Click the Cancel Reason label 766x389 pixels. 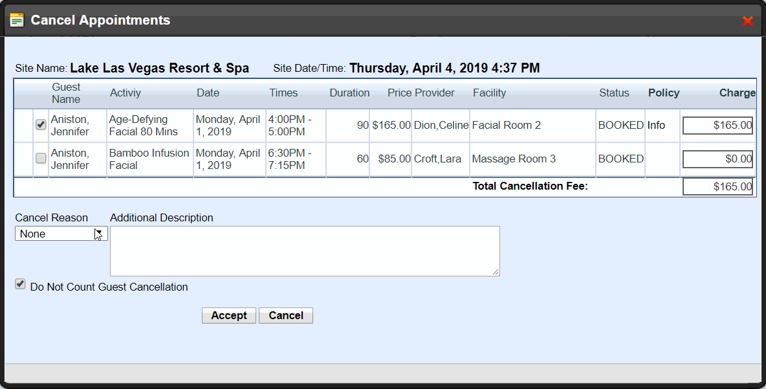point(51,217)
